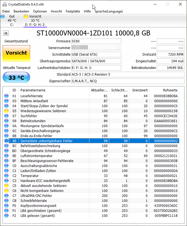187x226 pixels.
Task: Open the Hilfe menu
Action: point(87,11)
